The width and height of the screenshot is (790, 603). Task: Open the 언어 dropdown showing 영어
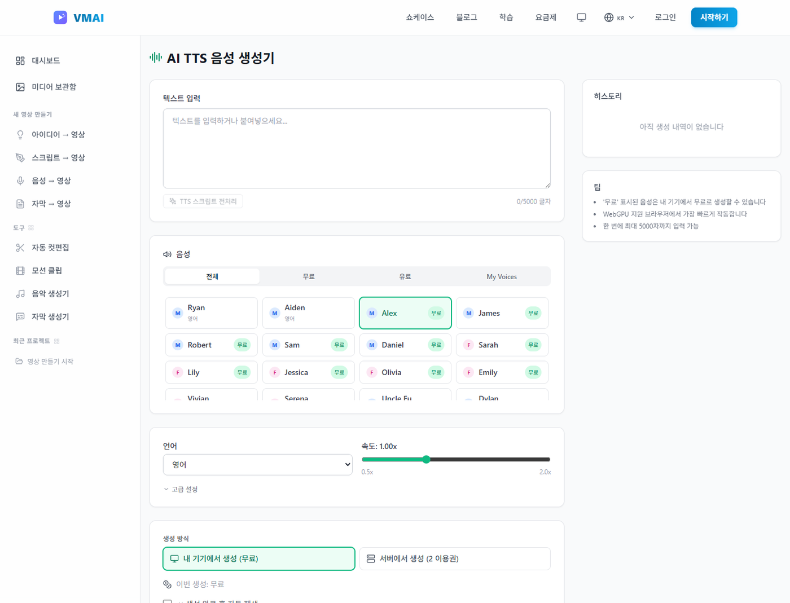[258, 465]
